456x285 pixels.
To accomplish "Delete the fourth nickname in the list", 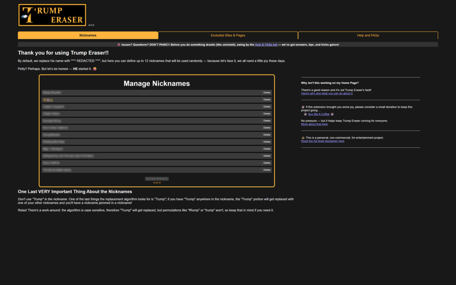I will point(267,114).
